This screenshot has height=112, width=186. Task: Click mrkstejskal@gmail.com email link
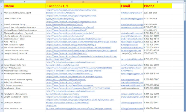[132, 13]
